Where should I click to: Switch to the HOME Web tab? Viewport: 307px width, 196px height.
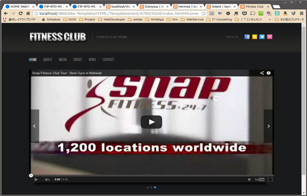click(x=20, y=7)
